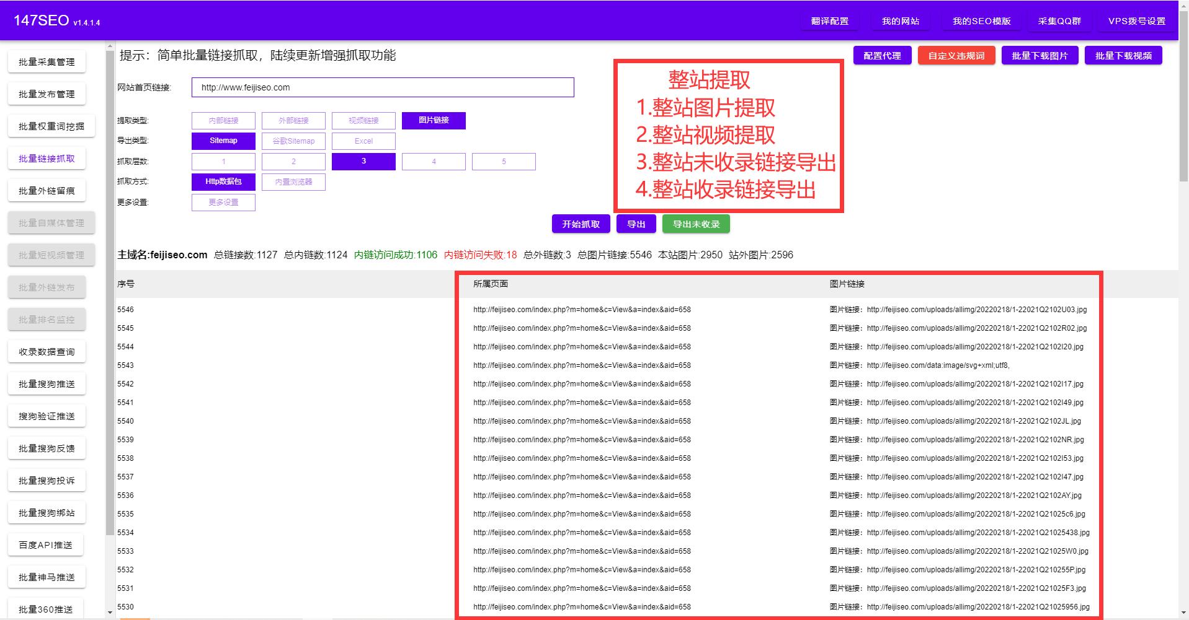Open 我的SEO模版 in top navigation
Viewport: 1189px width, 620px height.
[x=981, y=20]
